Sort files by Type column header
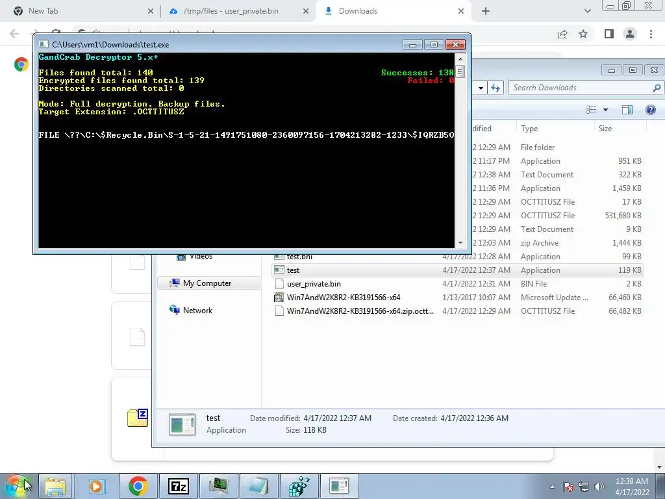This screenshot has width=665, height=499. (555, 129)
